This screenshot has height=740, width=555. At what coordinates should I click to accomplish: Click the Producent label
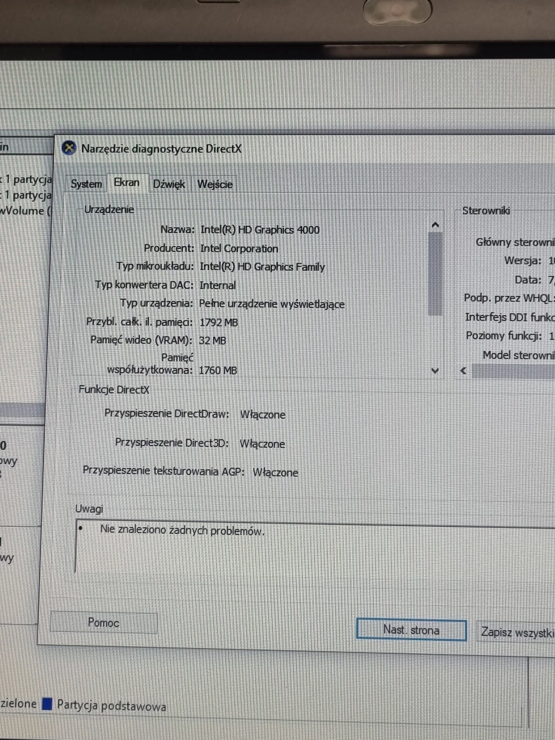coord(169,248)
